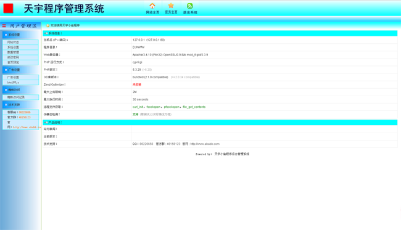Click the PHP版本 value 5.3.29
Screen dimensions: 401x230
136,70
